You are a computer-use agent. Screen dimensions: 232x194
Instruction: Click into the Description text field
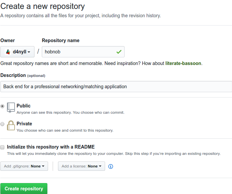coord(116,87)
